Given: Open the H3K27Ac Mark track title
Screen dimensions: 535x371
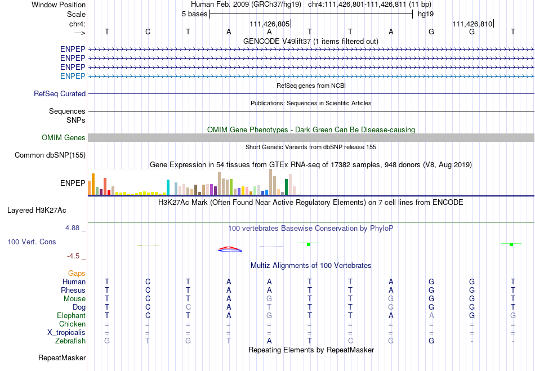Looking at the screenshot, I should 310,202.
